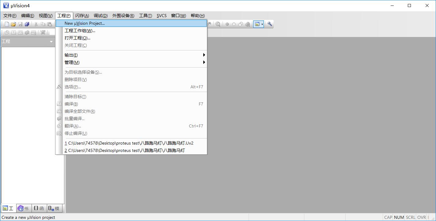The width and height of the screenshot is (436, 221).
Task: Click the Paste clipboard icon
Action: tap(50, 24)
